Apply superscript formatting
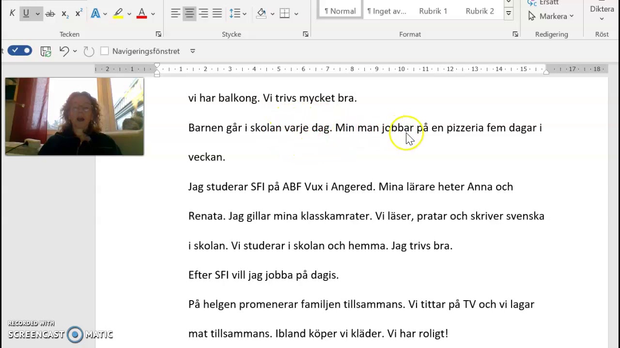This screenshot has height=348, width=620. click(78, 14)
